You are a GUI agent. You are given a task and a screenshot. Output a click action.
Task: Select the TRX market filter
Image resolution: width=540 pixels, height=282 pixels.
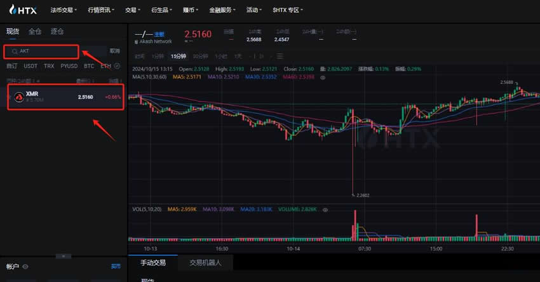point(49,66)
